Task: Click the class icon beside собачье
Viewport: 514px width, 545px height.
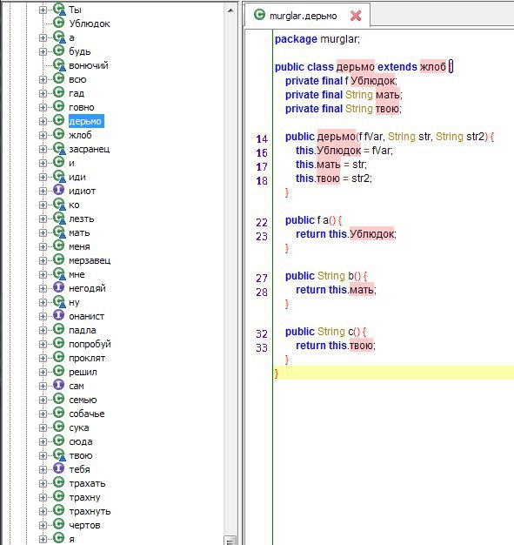Action: [x=58, y=413]
